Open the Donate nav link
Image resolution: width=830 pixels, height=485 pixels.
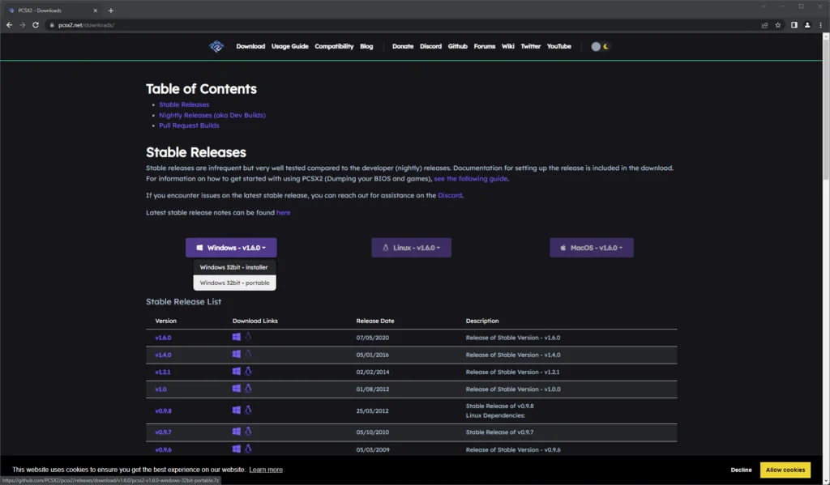403,46
